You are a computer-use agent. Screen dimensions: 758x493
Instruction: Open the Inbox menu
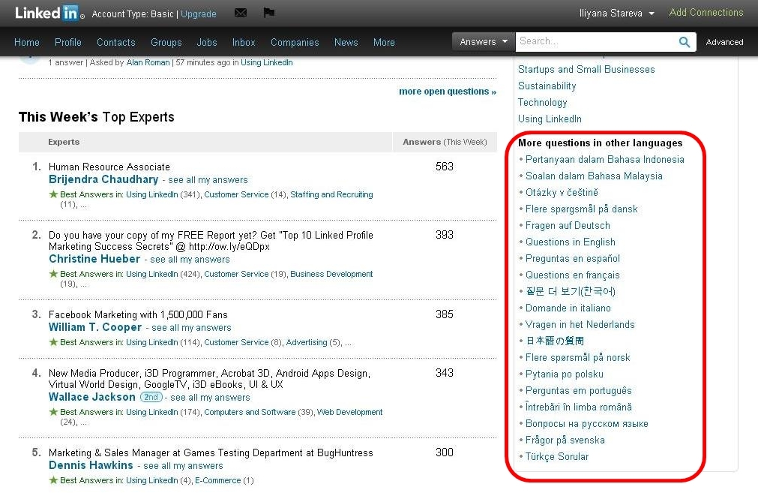tap(244, 42)
